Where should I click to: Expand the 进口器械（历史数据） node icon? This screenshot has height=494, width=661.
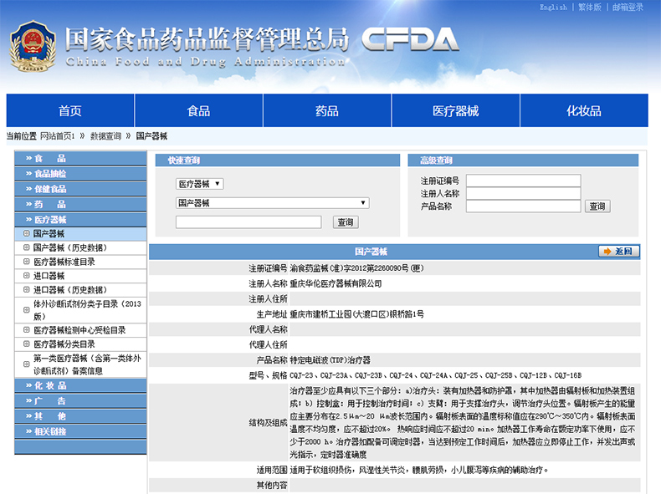tap(27, 290)
